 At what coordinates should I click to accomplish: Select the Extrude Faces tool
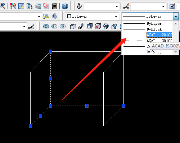pyautogui.click(x=73, y=26)
